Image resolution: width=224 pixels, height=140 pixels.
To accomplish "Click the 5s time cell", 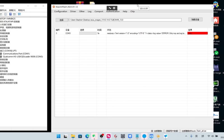I will click(x=98, y=33).
